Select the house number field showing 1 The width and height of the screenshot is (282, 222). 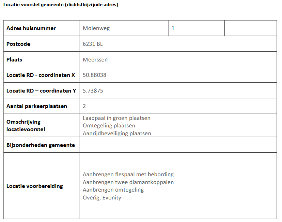tap(173, 28)
